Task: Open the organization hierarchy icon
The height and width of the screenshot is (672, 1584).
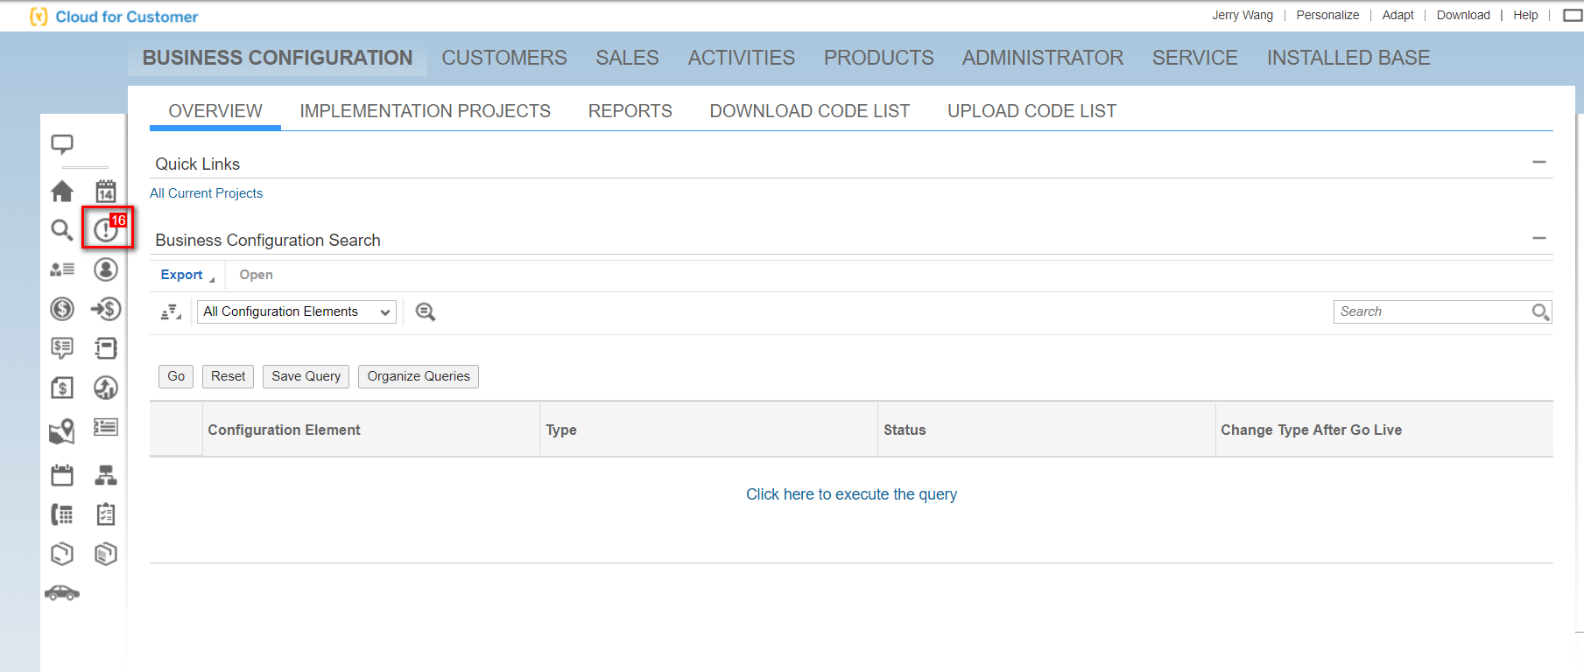Action: pyautogui.click(x=106, y=475)
